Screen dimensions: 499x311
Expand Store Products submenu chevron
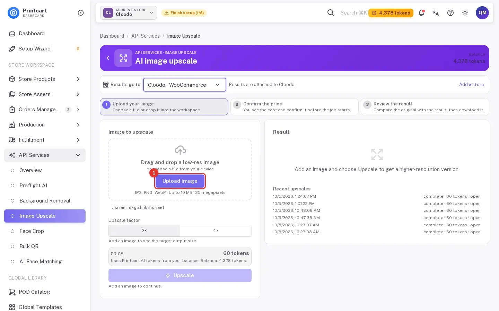(x=78, y=79)
